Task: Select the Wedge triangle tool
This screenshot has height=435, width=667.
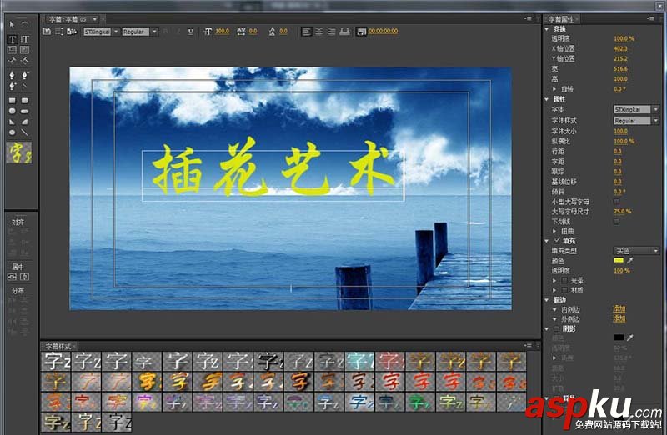Action: [x=12, y=122]
